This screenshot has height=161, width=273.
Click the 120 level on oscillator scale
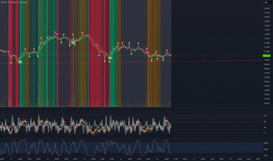click(265, 116)
